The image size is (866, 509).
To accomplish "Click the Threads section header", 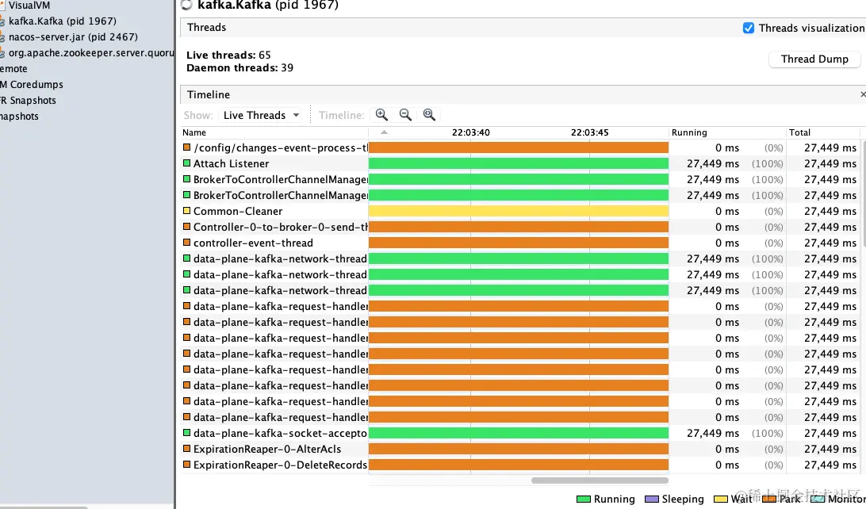I will [x=206, y=28].
